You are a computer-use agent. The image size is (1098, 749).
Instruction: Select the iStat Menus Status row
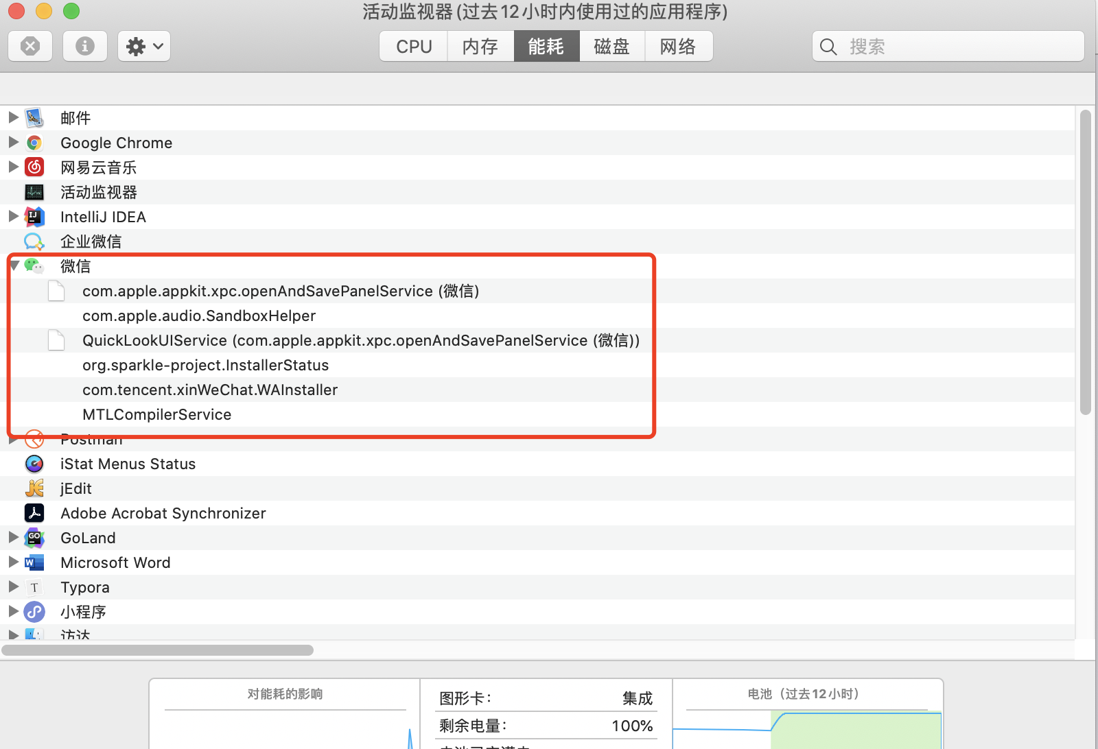coord(538,464)
